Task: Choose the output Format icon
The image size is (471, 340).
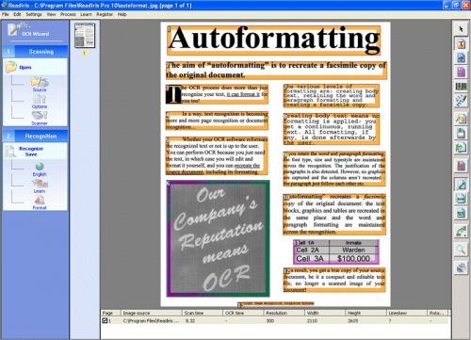Action: [40, 200]
